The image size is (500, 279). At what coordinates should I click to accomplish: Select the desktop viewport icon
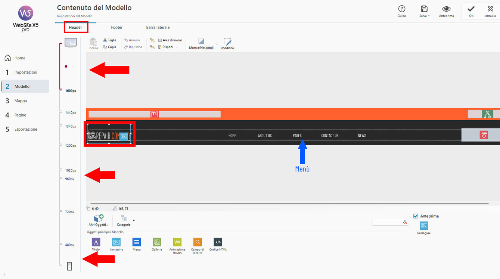click(x=70, y=42)
